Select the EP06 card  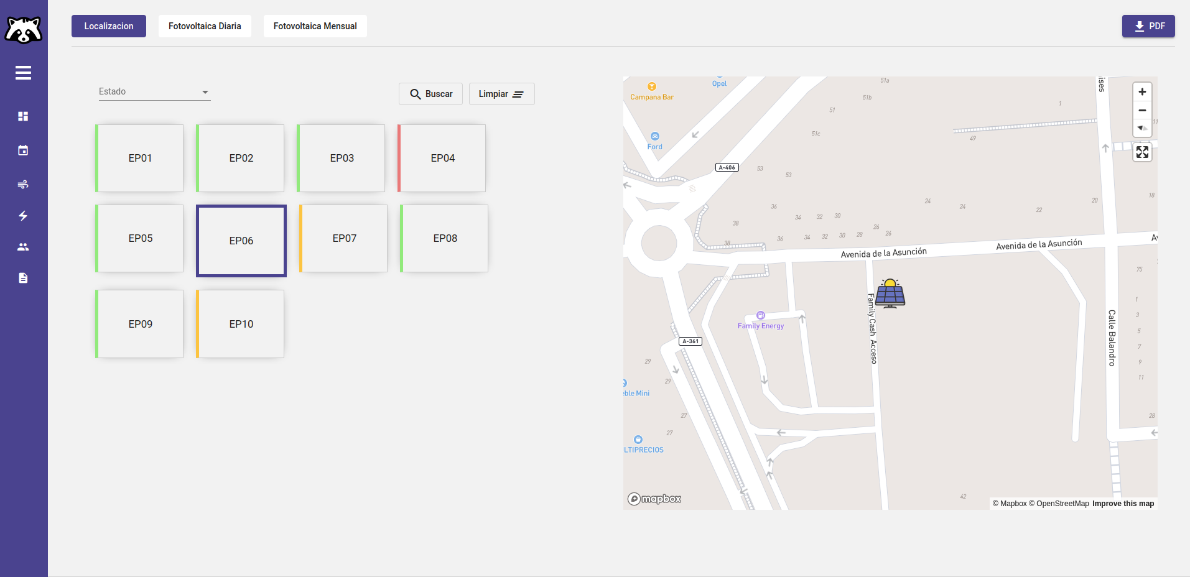[x=241, y=241]
